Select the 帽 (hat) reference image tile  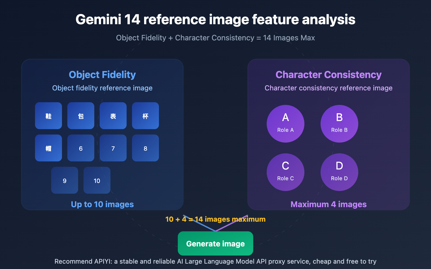tap(48, 148)
